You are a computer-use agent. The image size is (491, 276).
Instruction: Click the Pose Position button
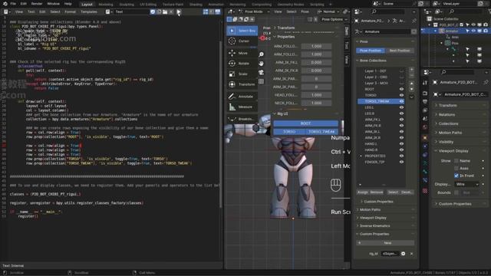click(x=371, y=51)
